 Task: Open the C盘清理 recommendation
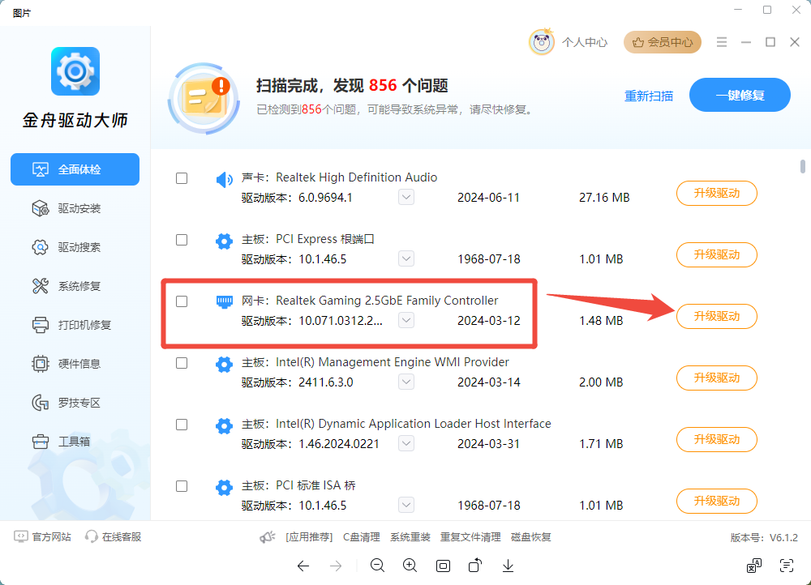(x=362, y=537)
